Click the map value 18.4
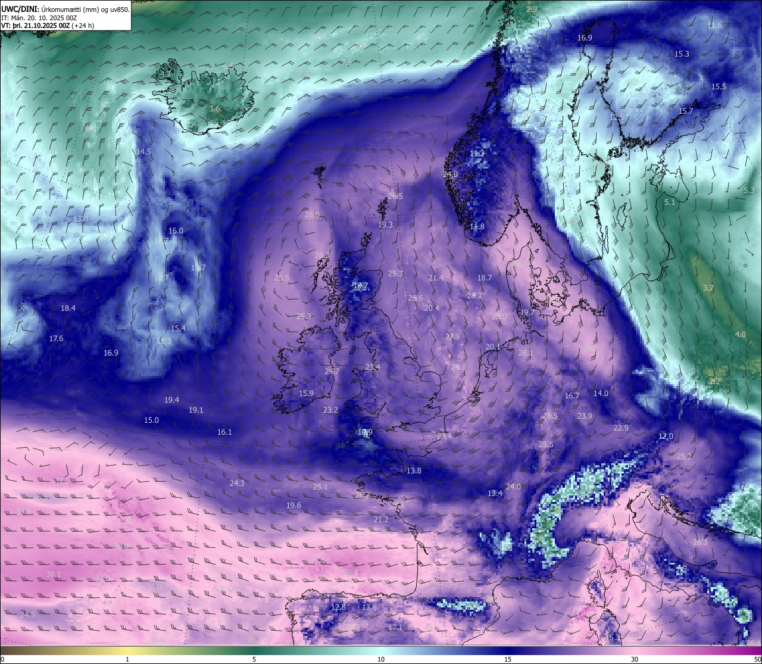The height and width of the screenshot is (664, 762). coord(68,308)
